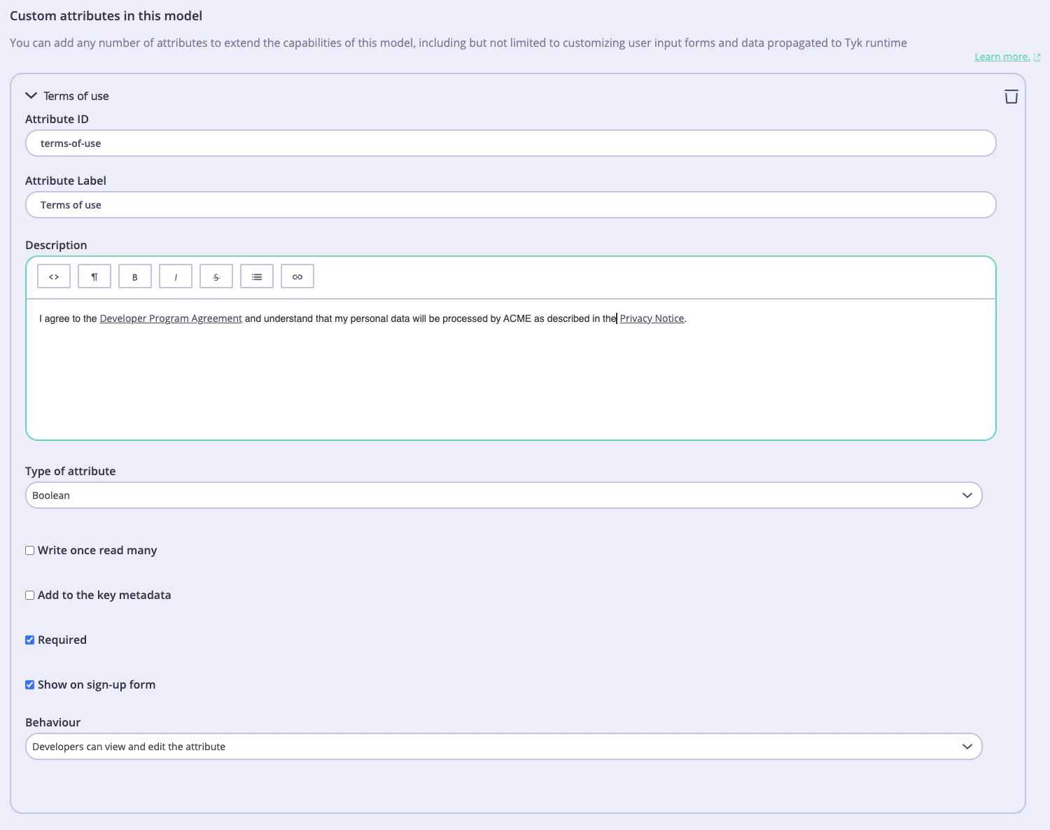Uncheck the Required checkbox
The image size is (1050, 830).
(x=29, y=640)
